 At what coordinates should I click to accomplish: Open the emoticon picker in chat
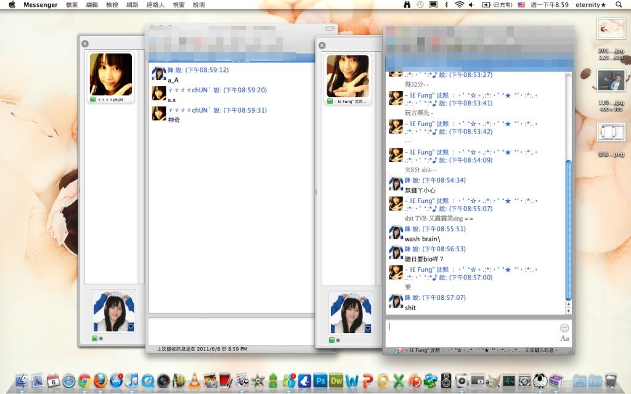click(x=564, y=328)
